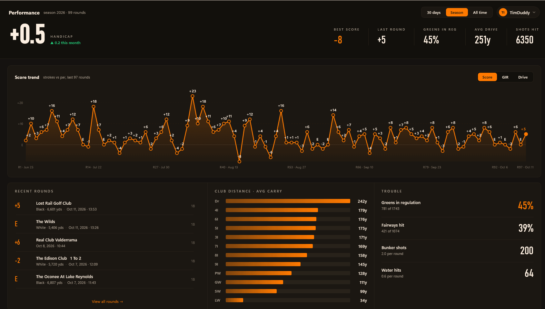Click the Last Round +5 stat
The image size is (545, 309).
[391, 36]
